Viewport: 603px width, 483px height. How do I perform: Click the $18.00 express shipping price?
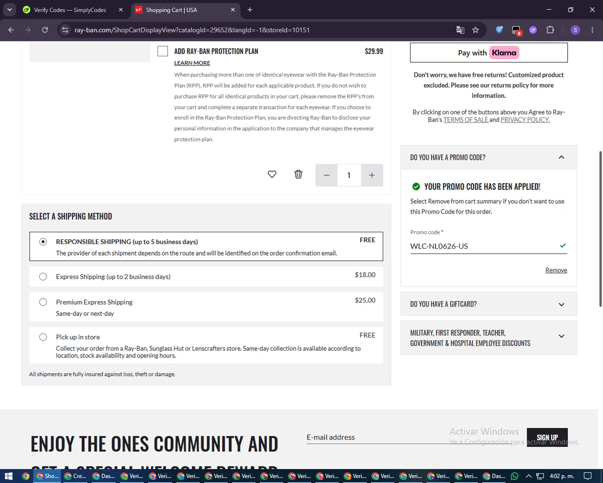pos(365,275)
